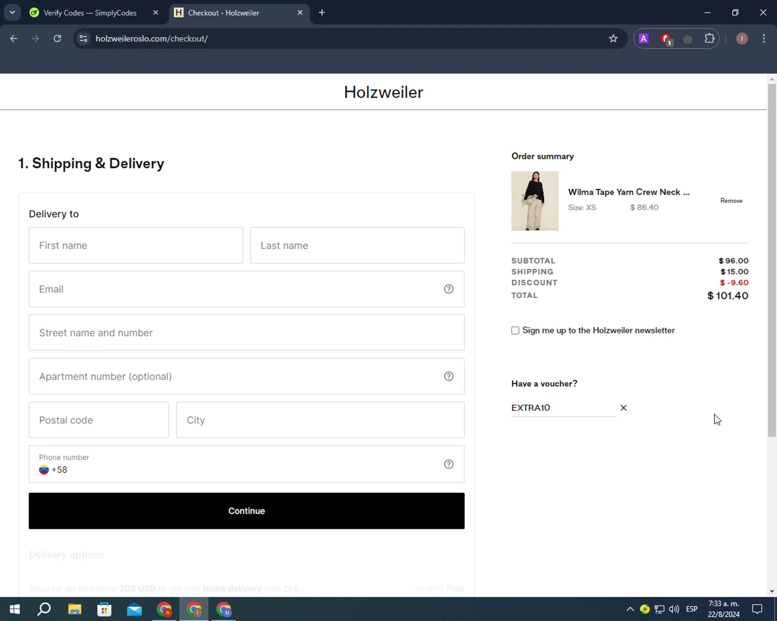Focus the First name field
Viewport: 777px width, 621px height.
pyautogui.click(x=136, y=245)
